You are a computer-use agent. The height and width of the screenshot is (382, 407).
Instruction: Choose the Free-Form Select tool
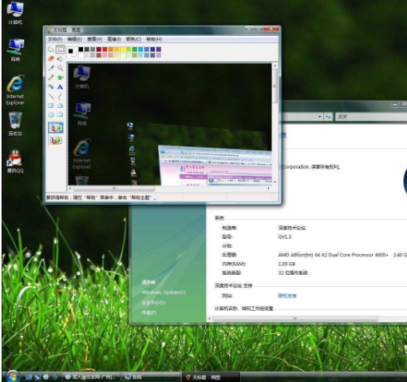click(51, 50)
